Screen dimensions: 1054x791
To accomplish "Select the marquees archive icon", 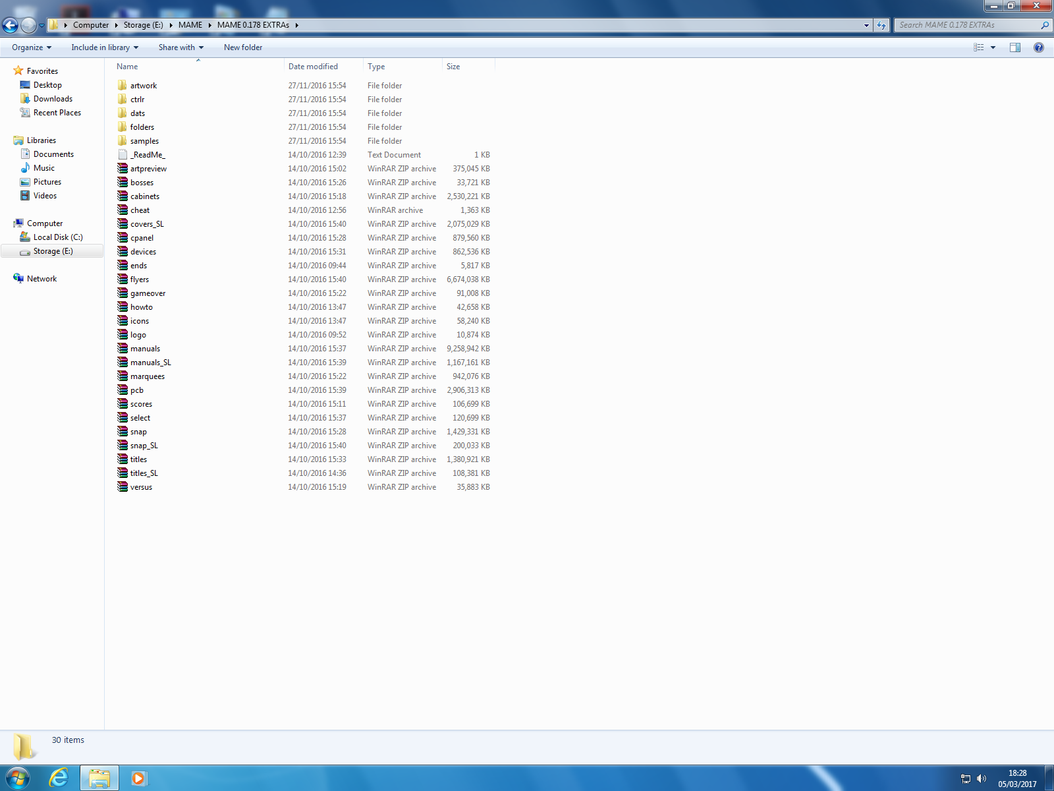I will [x=123, y=376].
